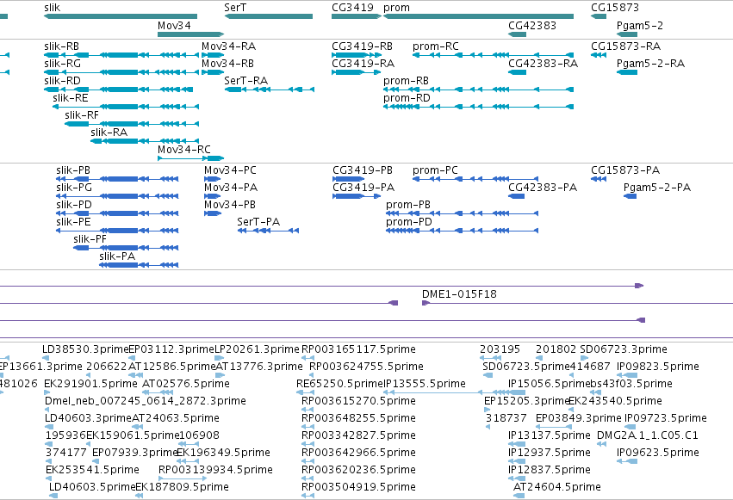Select the CG15873 gene label
Viewport: 733px width, 500px height.
coord(615,8)
